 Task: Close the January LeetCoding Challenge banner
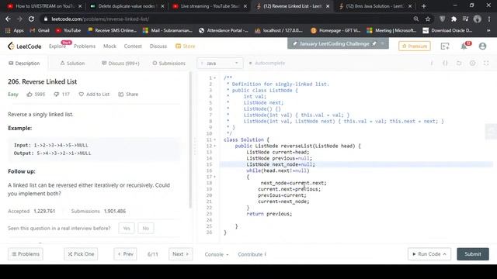pyautogui.click(x=383, y=43)
